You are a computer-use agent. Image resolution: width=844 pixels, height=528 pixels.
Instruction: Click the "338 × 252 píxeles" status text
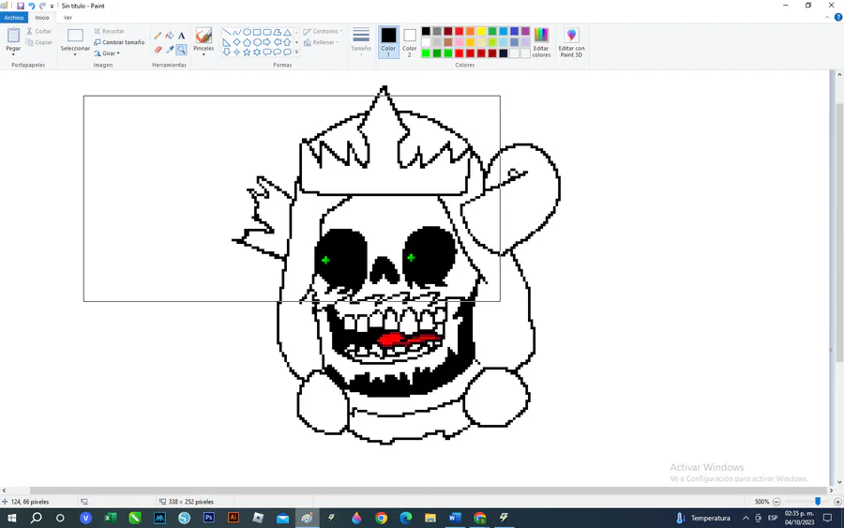pyautogui.click(x=191, y=502)
